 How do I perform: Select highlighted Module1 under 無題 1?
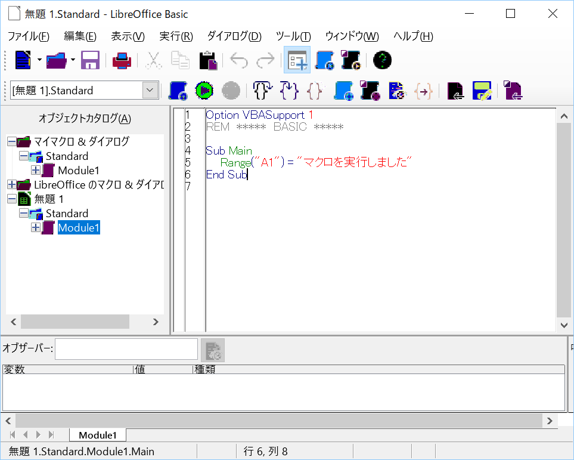79,228
